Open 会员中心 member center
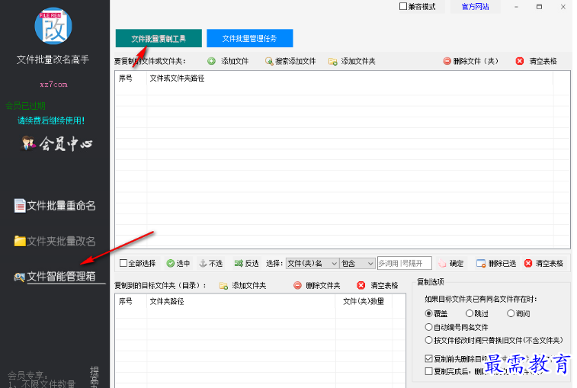This screenshot has height=388, width=577. point(56,143)
